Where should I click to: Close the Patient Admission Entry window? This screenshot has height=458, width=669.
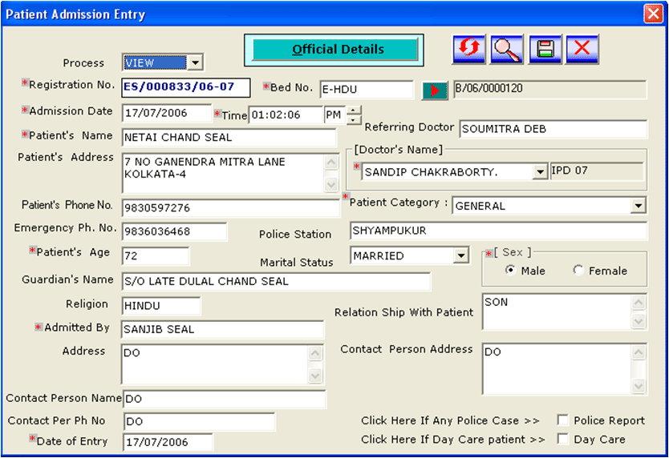click(x=652, y=14)
